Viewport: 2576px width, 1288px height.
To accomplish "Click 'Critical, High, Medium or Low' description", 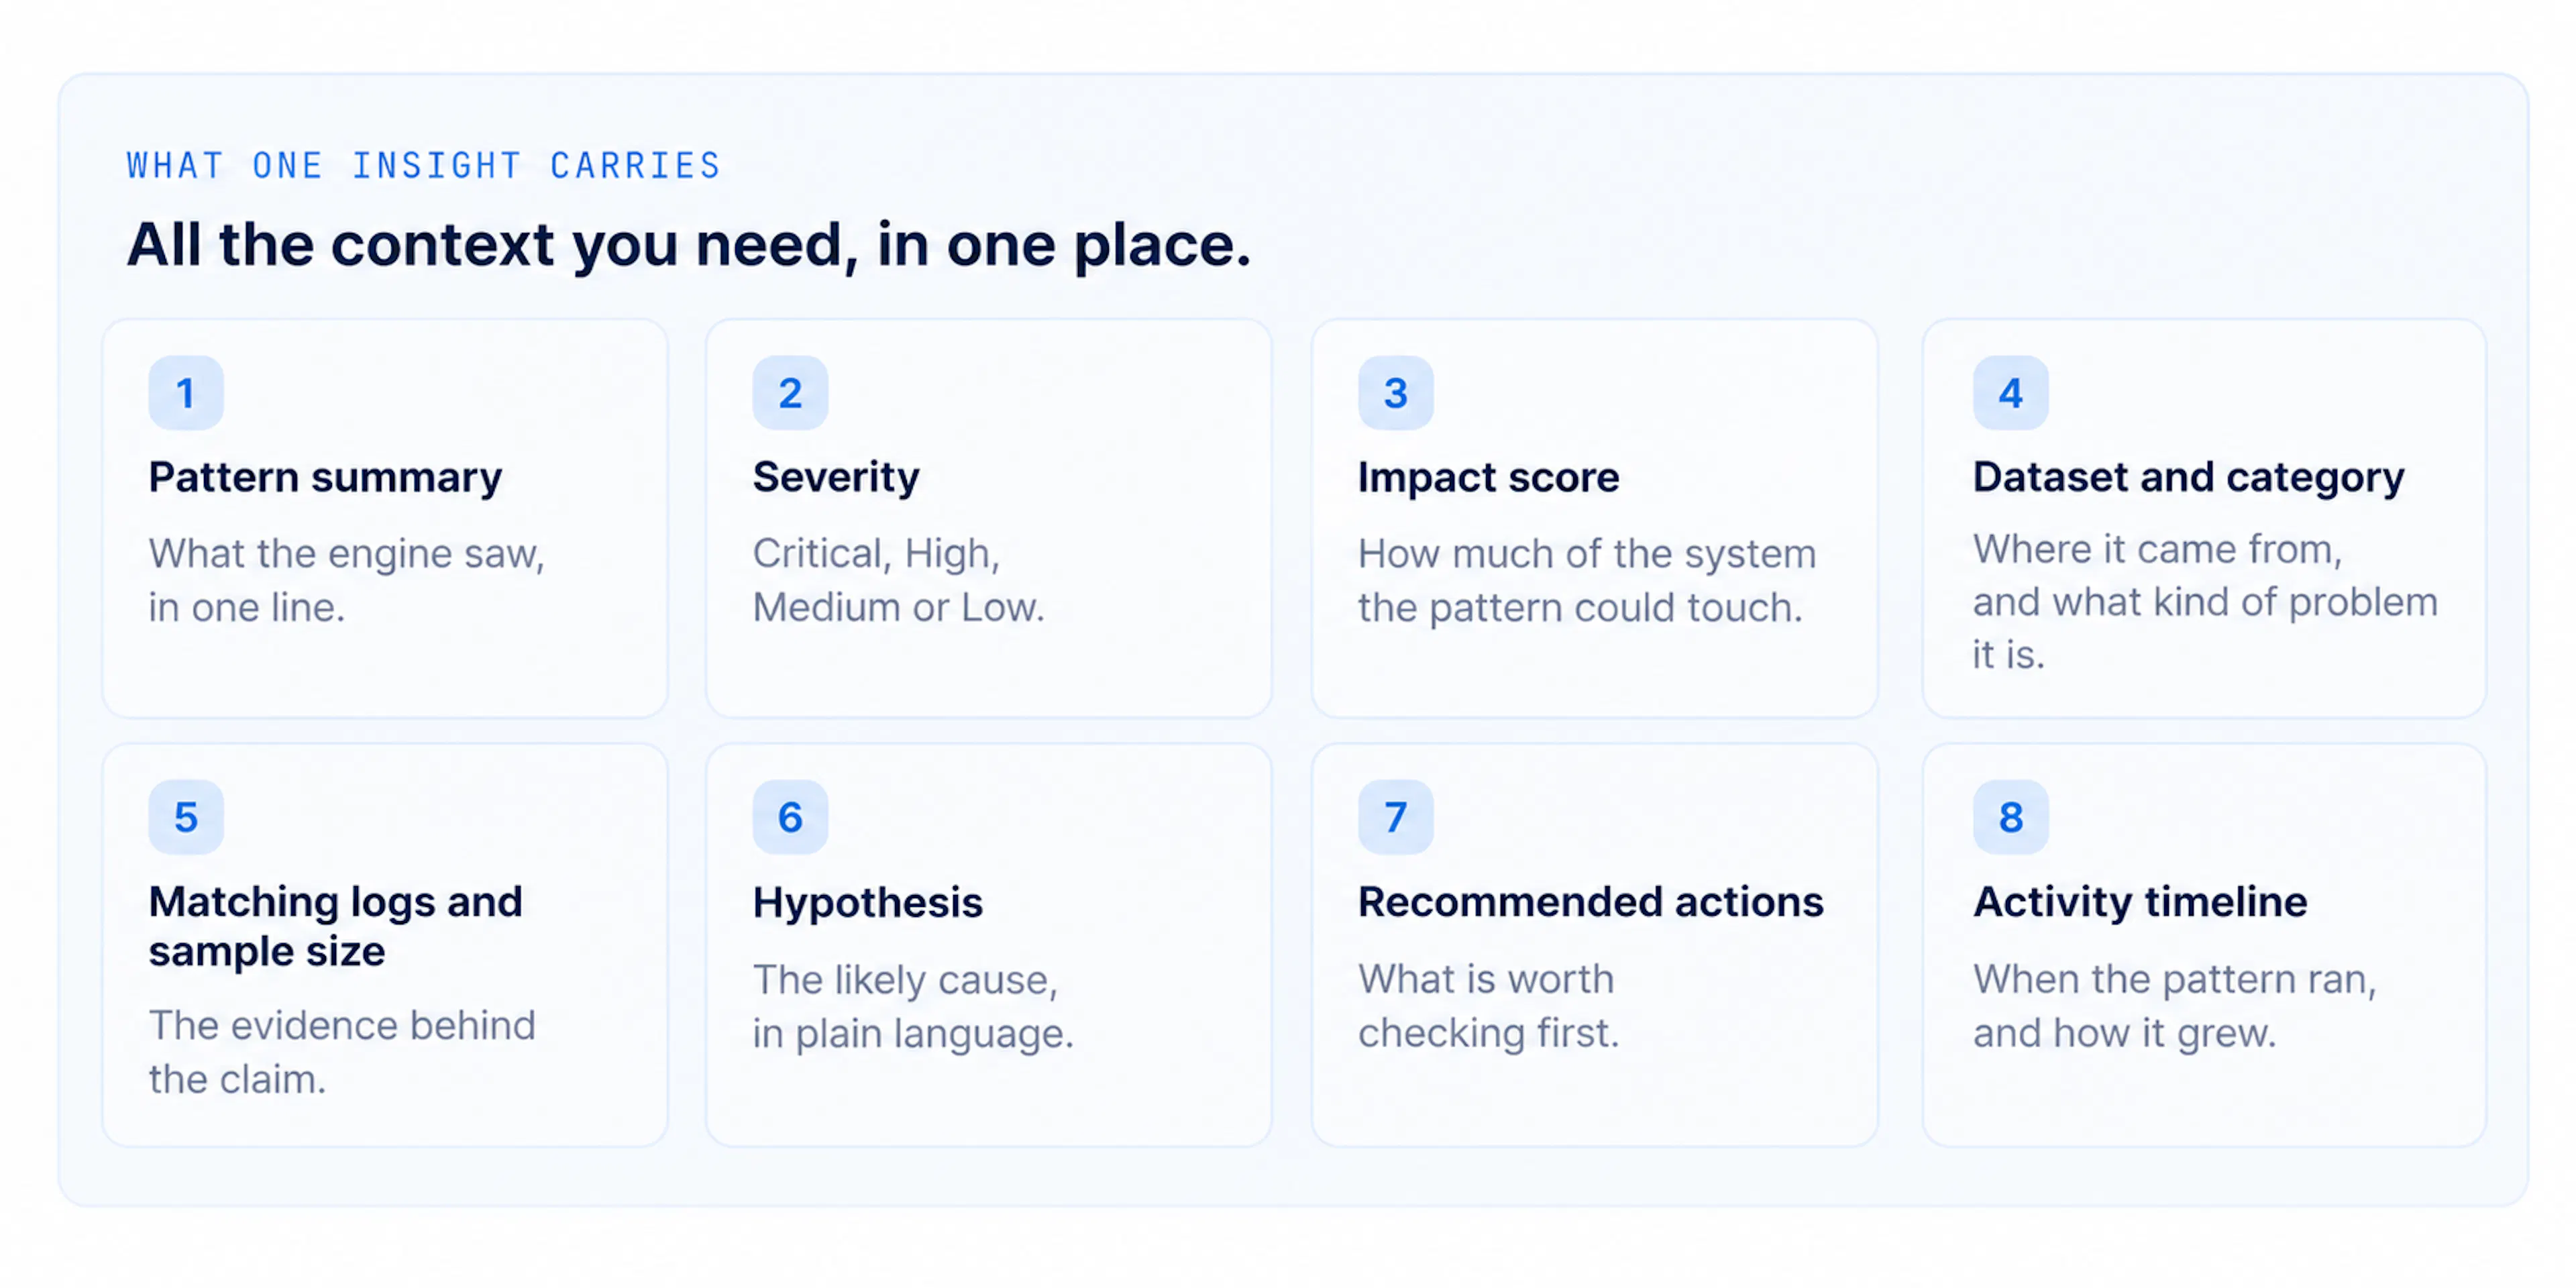I will [899, 580].
